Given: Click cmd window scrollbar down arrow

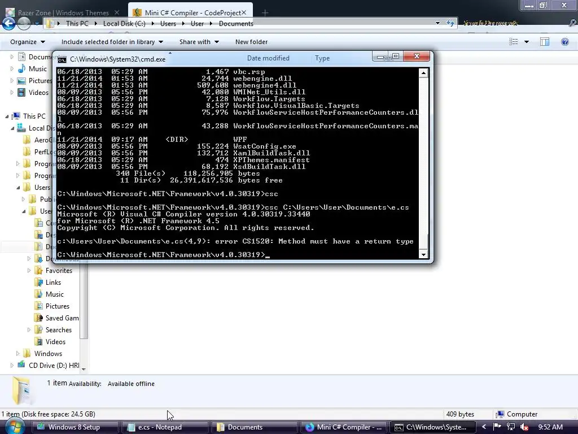Looking at the screenshot, I should point(423,254).
